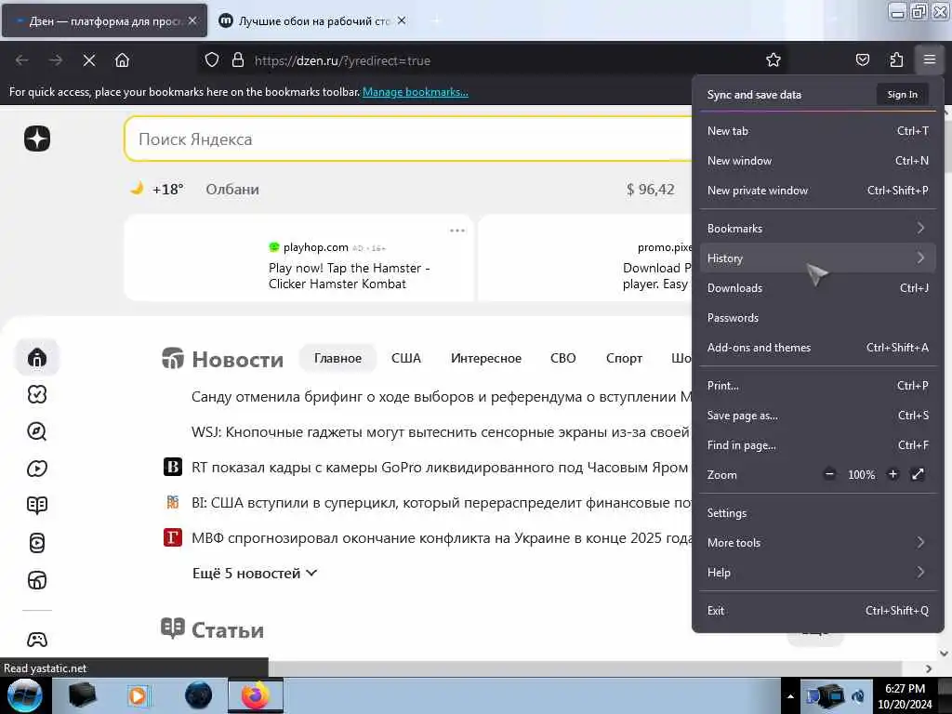952x714 pixels.
Task: Expand the History submenu
Action: (x=817, y=258)
